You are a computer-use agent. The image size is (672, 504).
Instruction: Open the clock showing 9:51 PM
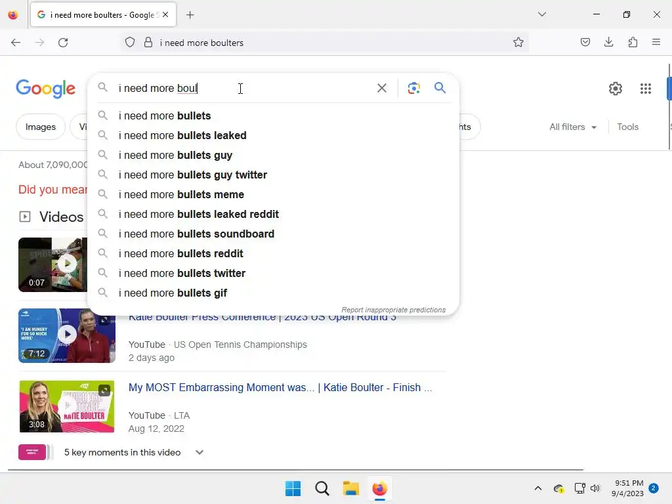[628, 488]
